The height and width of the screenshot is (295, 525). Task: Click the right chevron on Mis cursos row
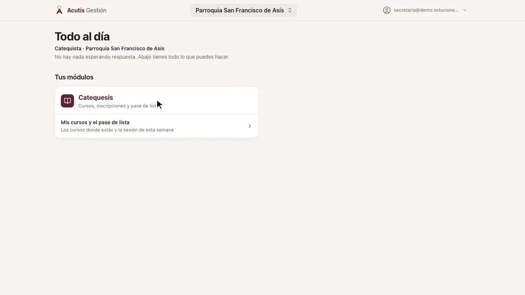coord(250,126)
